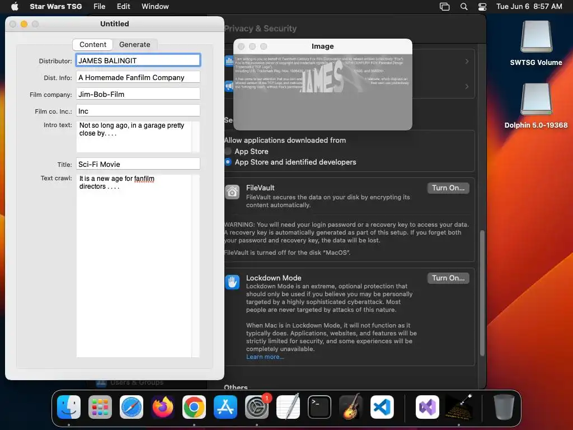Turn On FileVault button
Image resolution: width=573 pixels, height=430 pixels.
(448, 188)
